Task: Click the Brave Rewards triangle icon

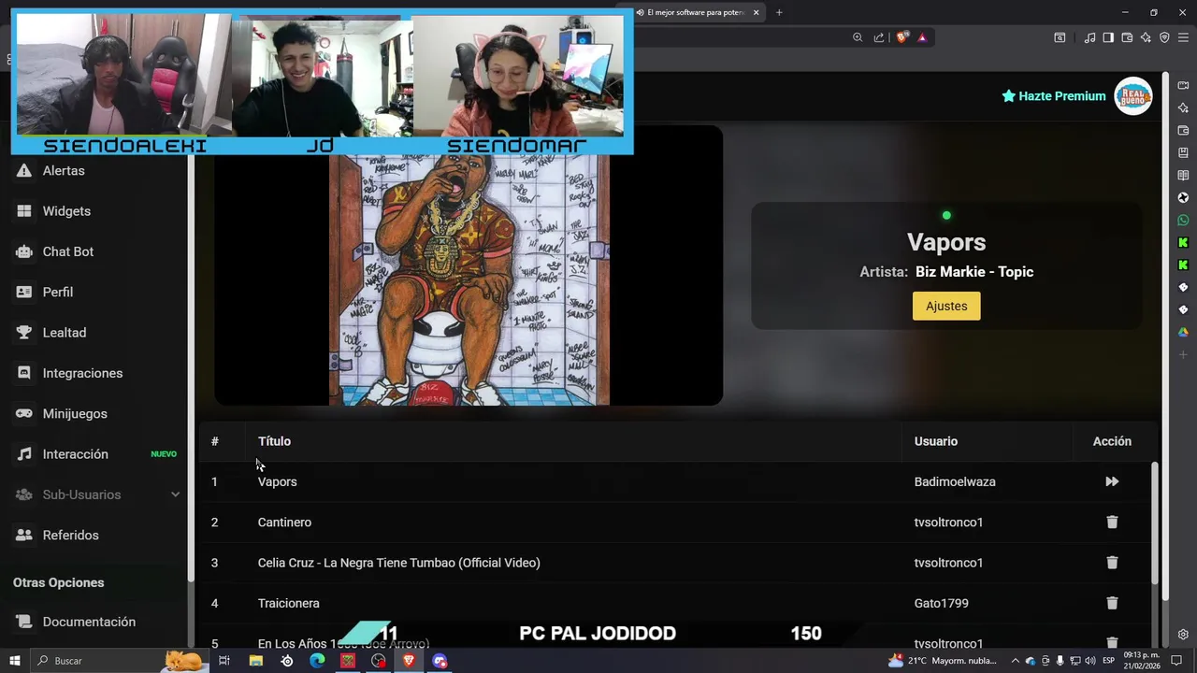Action: click(922, 37)
